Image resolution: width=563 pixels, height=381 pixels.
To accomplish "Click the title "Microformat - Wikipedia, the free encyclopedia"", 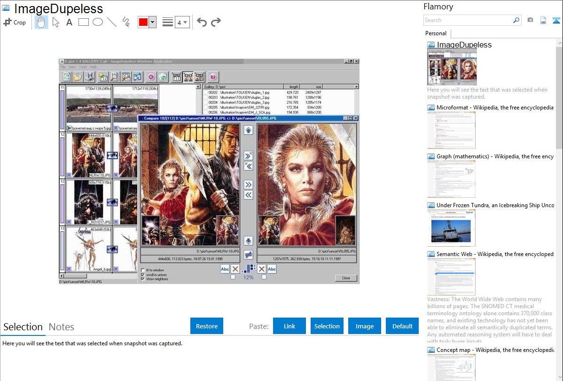I will click(x=495, y=108).
